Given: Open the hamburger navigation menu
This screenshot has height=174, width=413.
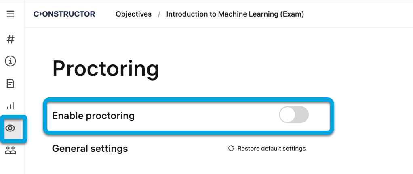Looking at the screenshot, I should 11,14.
